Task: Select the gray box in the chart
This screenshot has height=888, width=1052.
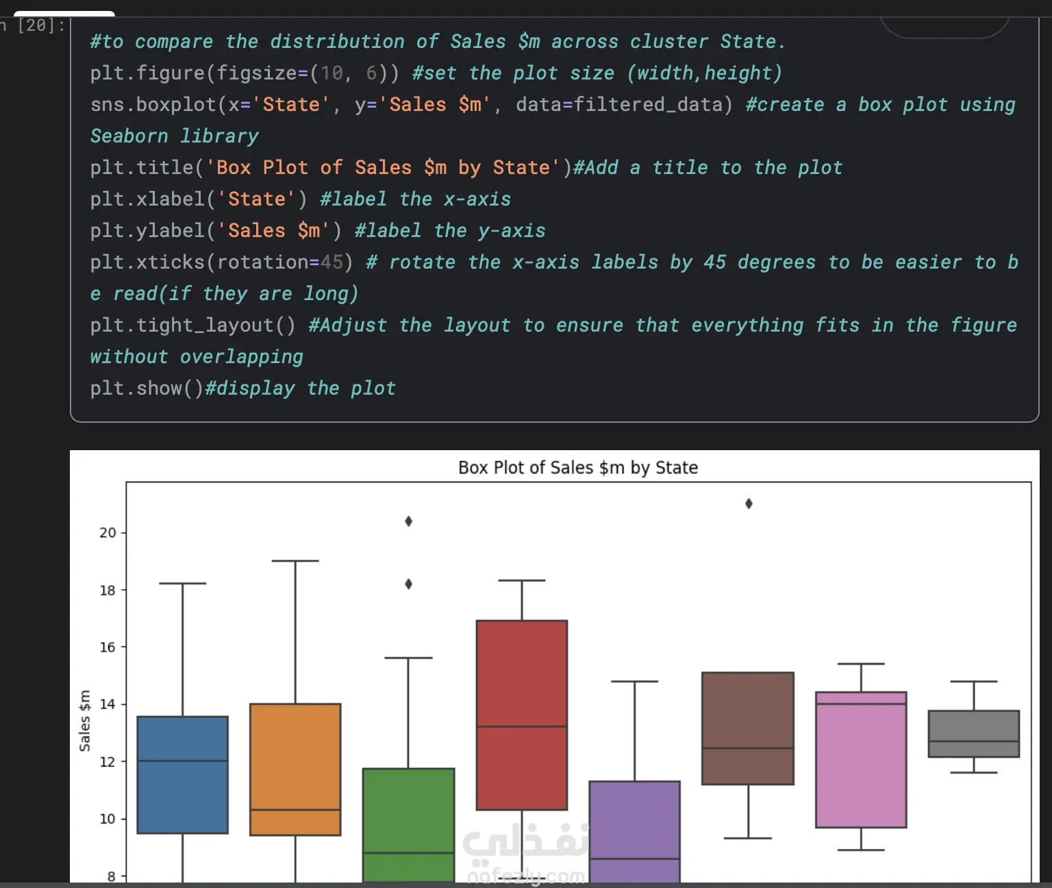Action: [973, 733]
